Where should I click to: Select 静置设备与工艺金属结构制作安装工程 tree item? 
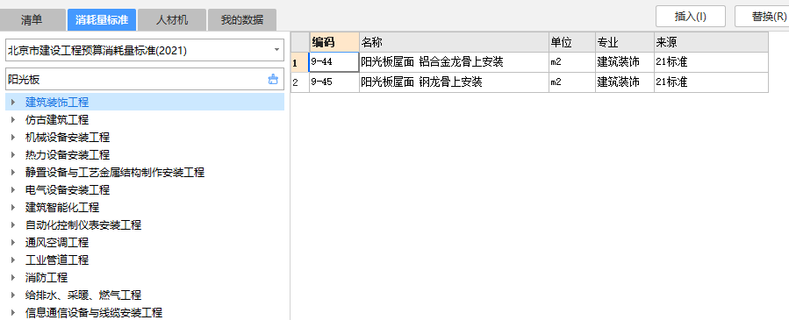point(115,173)
